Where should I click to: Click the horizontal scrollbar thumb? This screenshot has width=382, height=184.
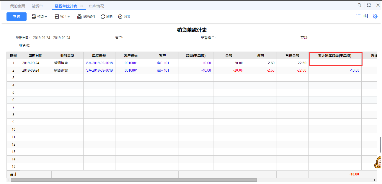tap(134, 180)
